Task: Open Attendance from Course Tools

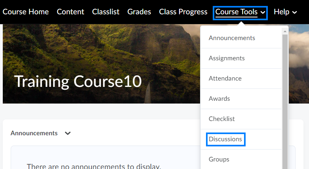Action: tap(225, 79)
